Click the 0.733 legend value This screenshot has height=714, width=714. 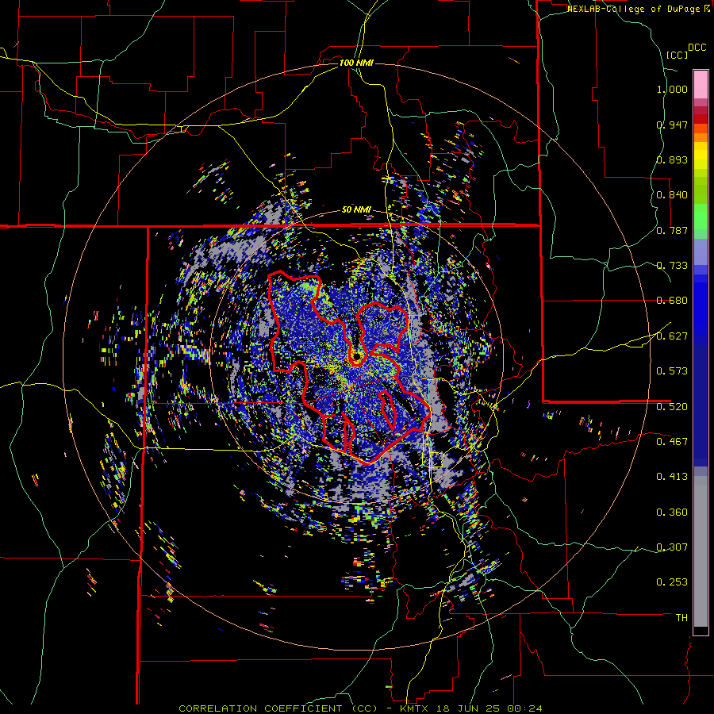pyautogui.click(x=672, y=266)
